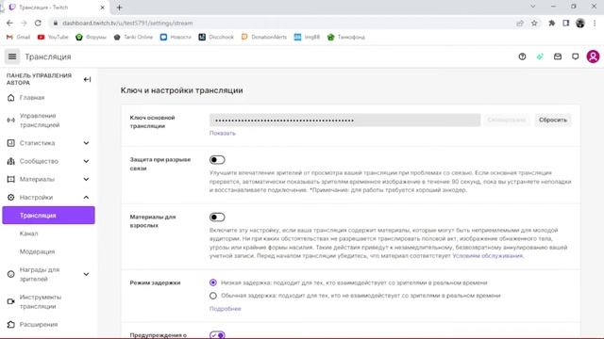Open Chrome three-dot menu
604x339 pixels.
(595, 23)
